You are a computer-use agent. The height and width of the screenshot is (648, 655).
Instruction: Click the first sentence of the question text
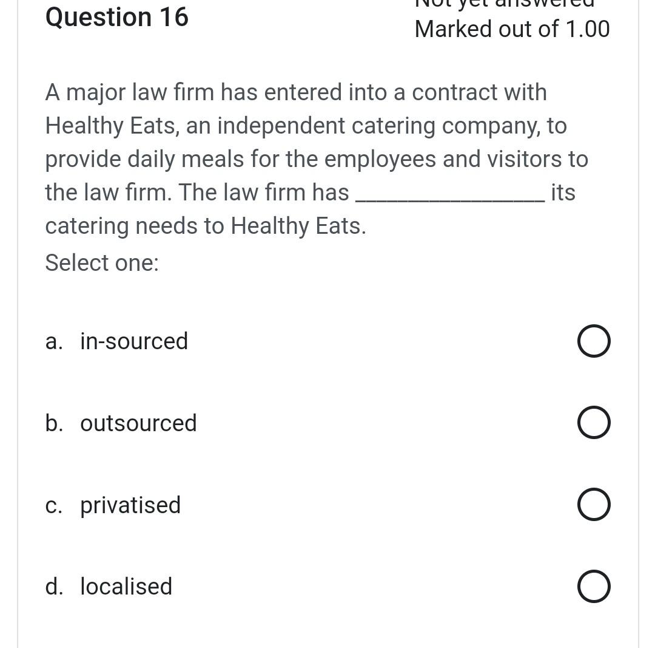click(x=296, y=92)
